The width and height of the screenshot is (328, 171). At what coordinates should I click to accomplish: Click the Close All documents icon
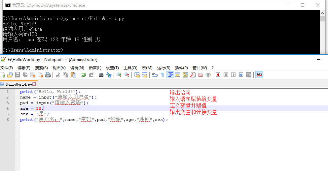click(x=40, y=75)
